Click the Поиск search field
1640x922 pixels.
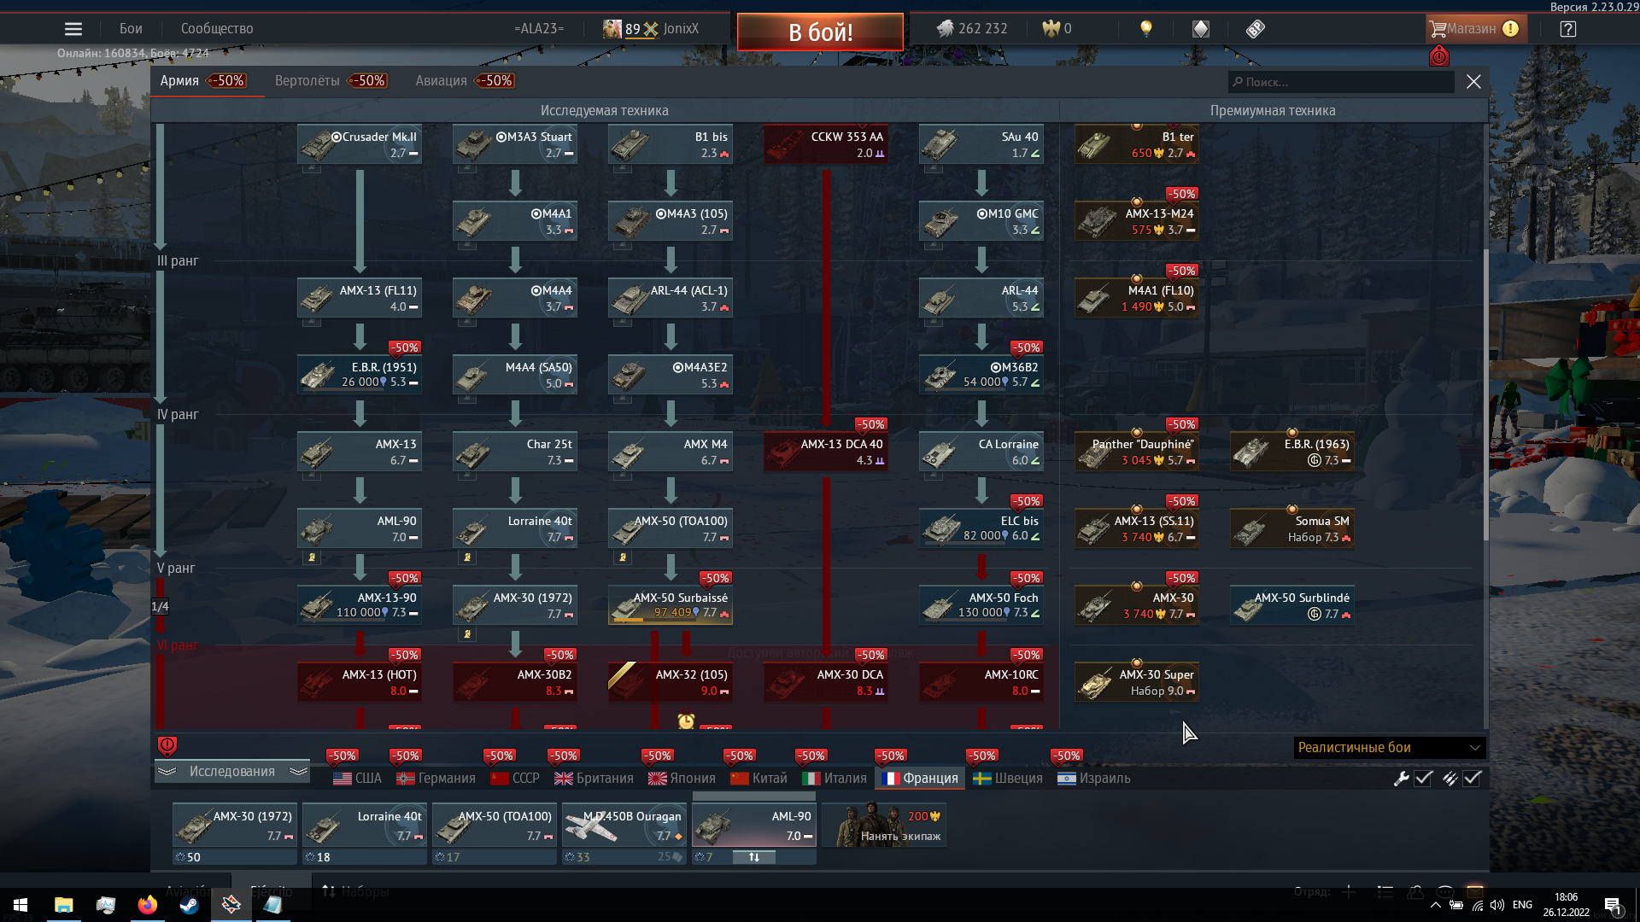click(1341, 82)
